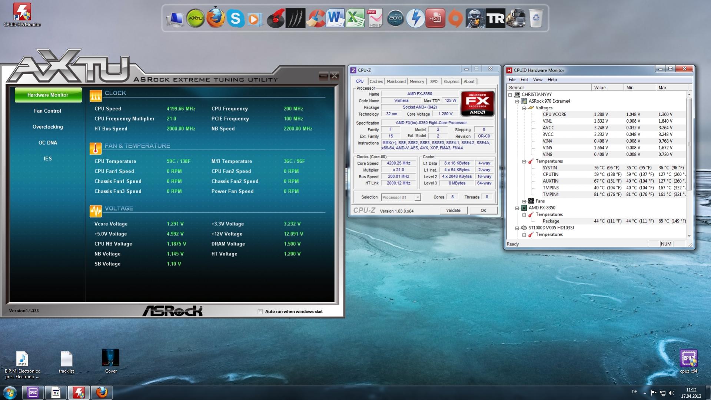The image size is (711, 400).
Task: Open Microsoft Word from the dock
Action: tap(335, 18)
